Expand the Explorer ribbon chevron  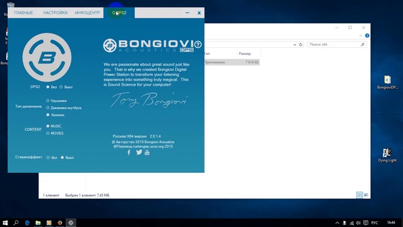pyautogui.click(x=361, y=35)
